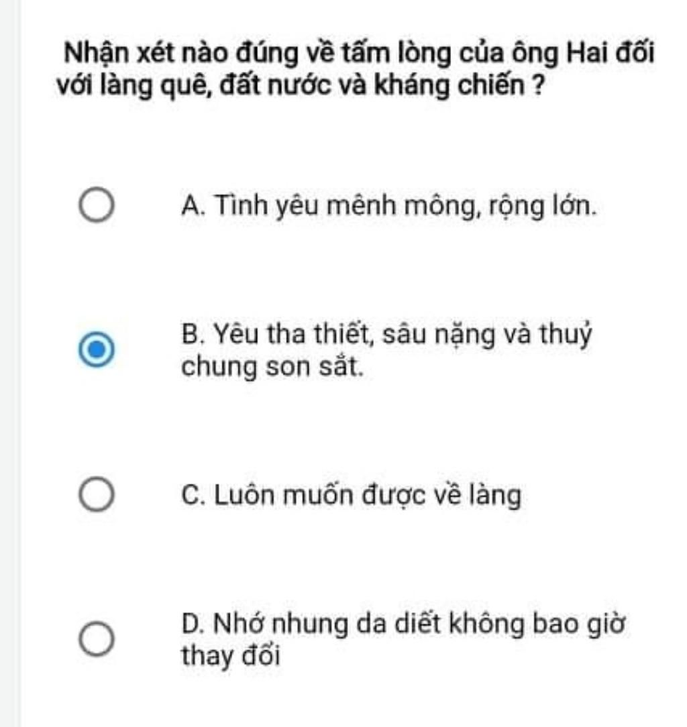
Task: Pick the radio button for option D
Action: [97, 640]
